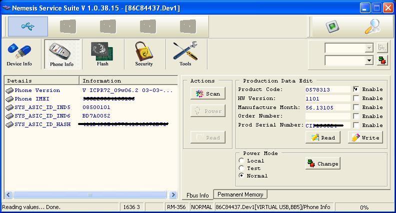Screen dimensions: 396x213
Task: Toggle Enable checkbox for Product Code
Action: 356,89
